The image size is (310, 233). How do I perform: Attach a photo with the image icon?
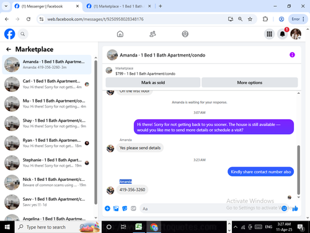click(x=116, y=208)
